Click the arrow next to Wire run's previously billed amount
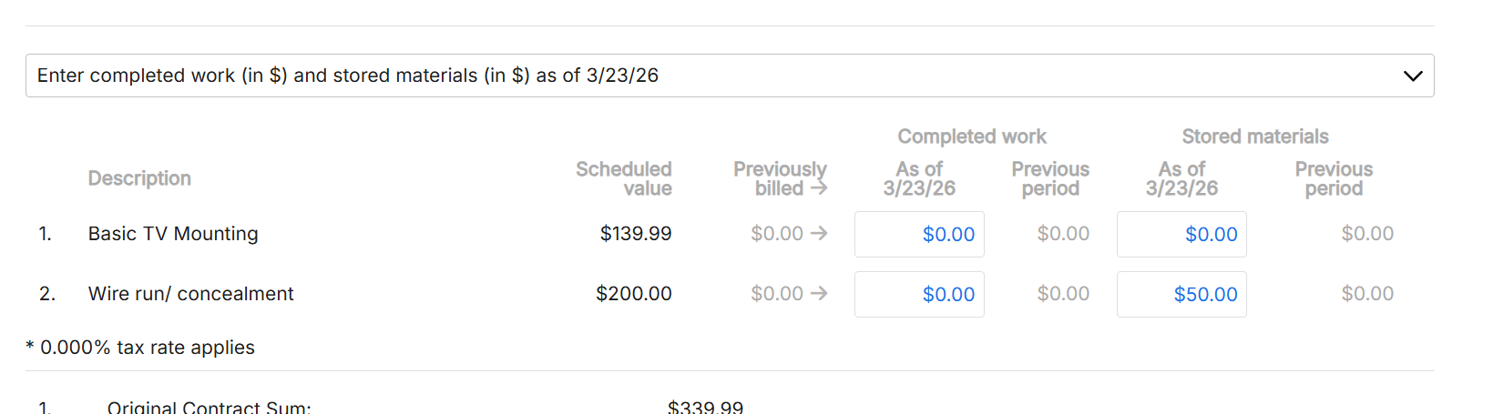1493x414 pixels. tap(819, 294)
